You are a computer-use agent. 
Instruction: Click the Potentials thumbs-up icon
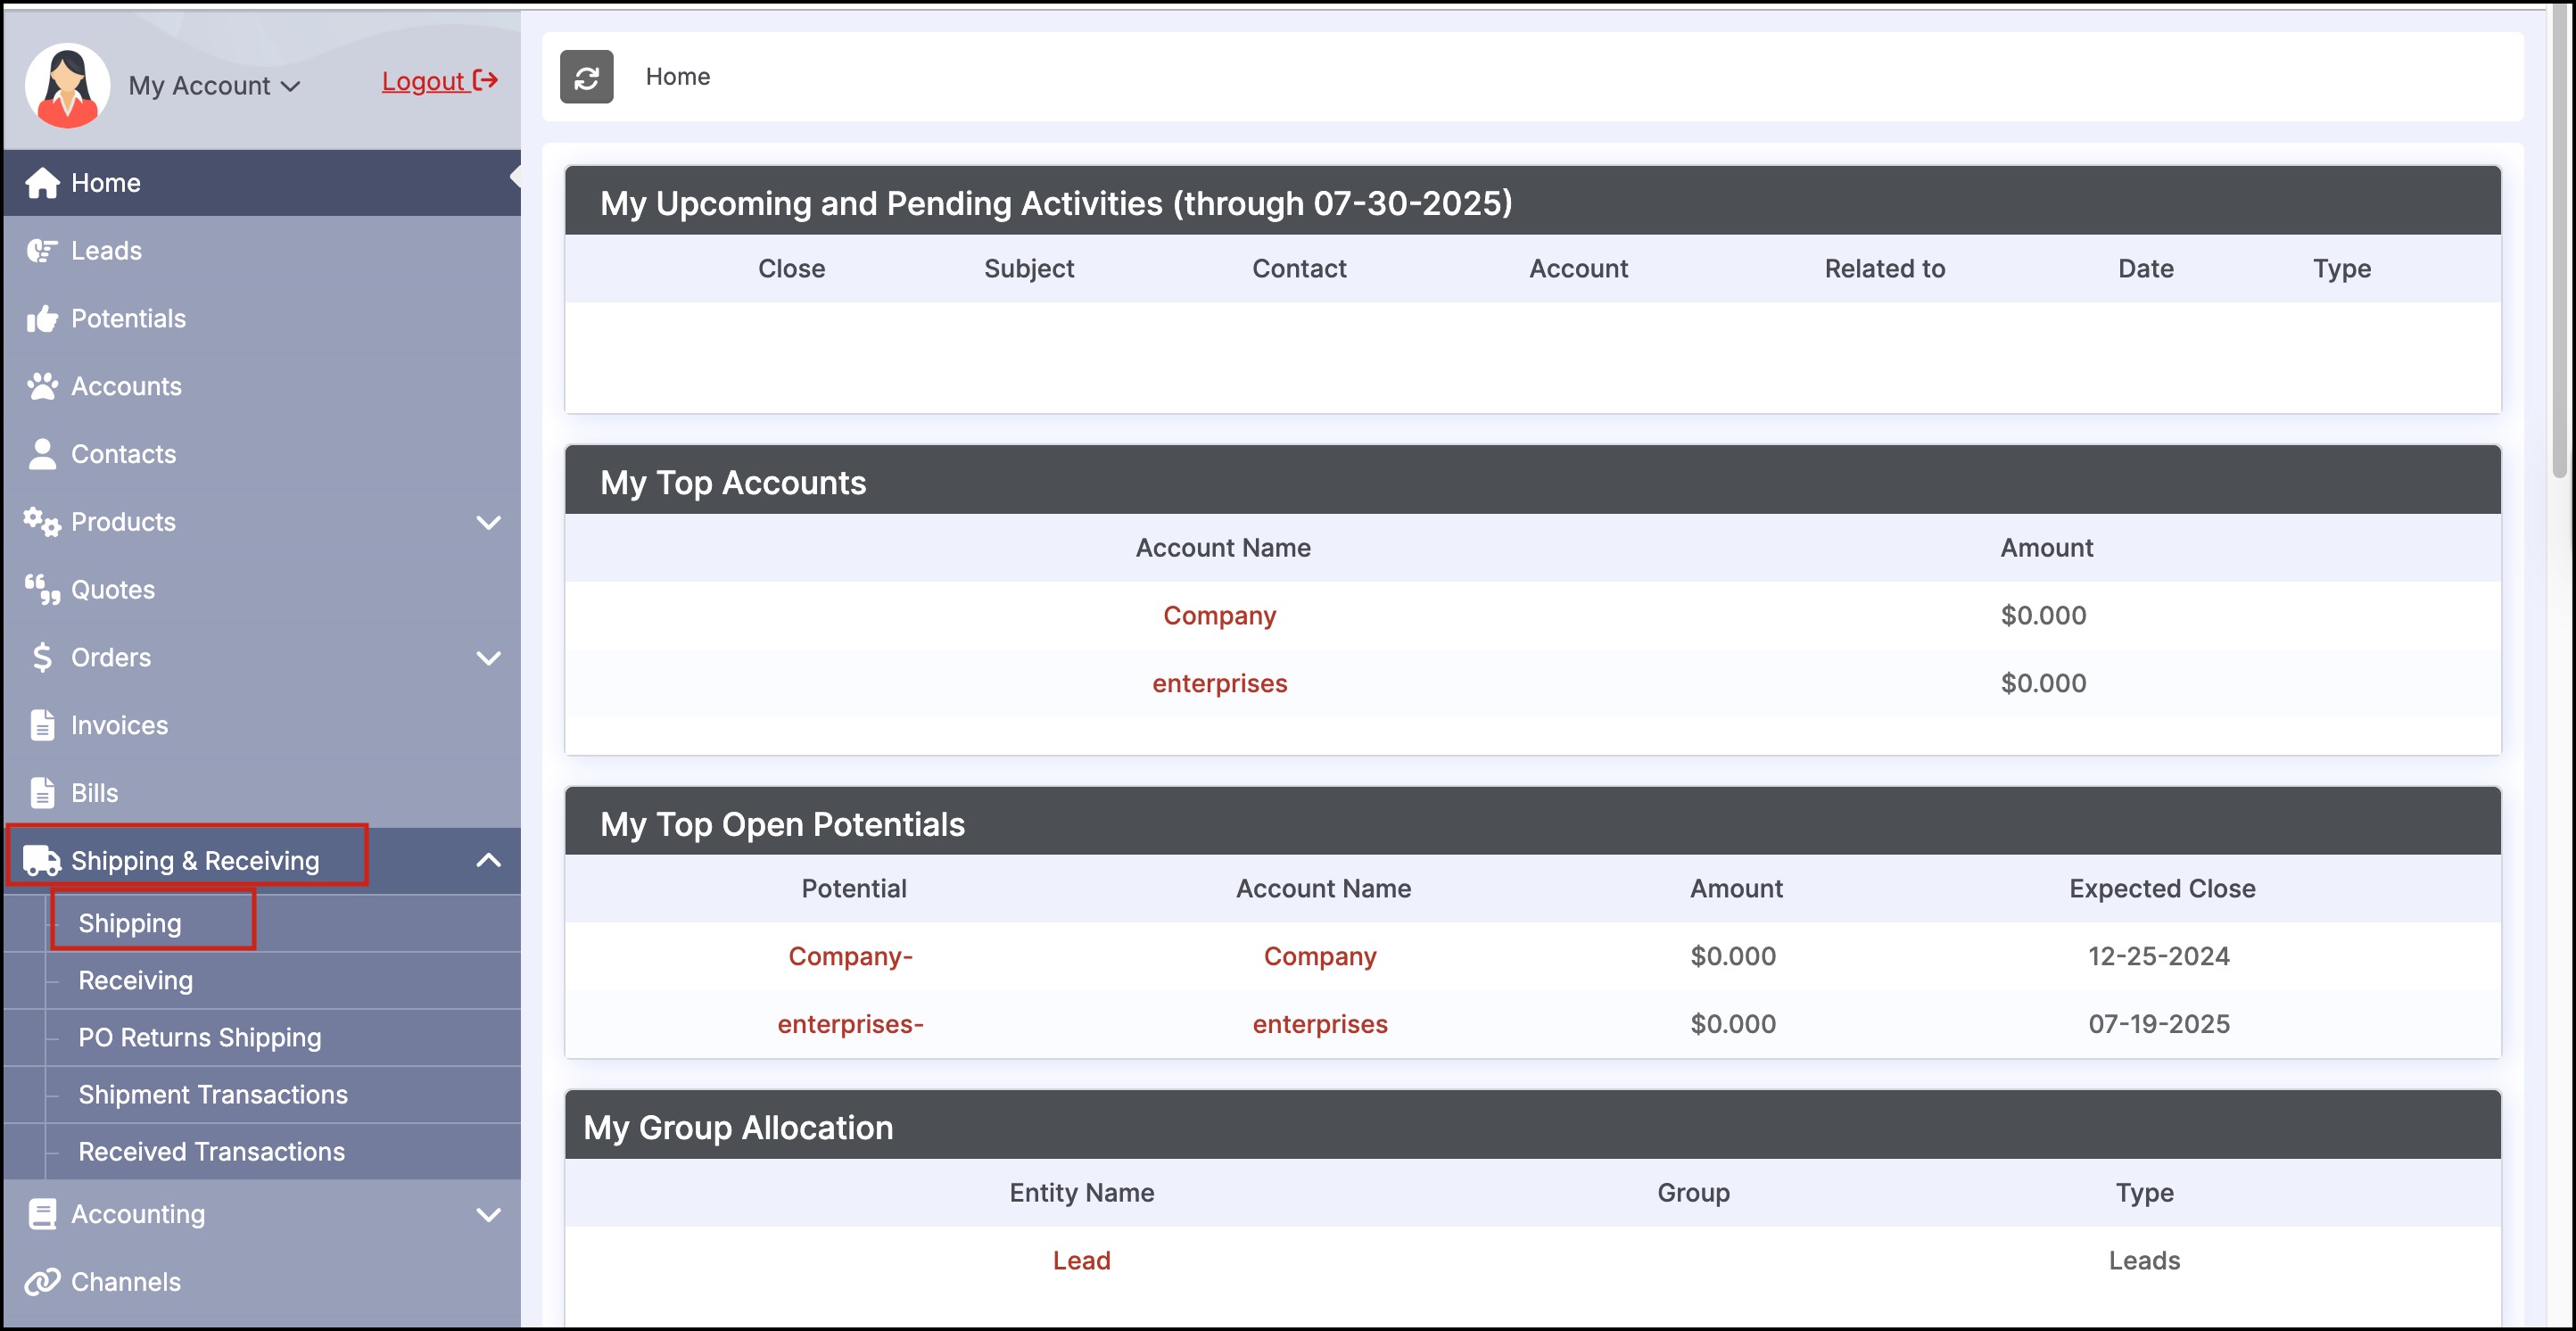42,319
